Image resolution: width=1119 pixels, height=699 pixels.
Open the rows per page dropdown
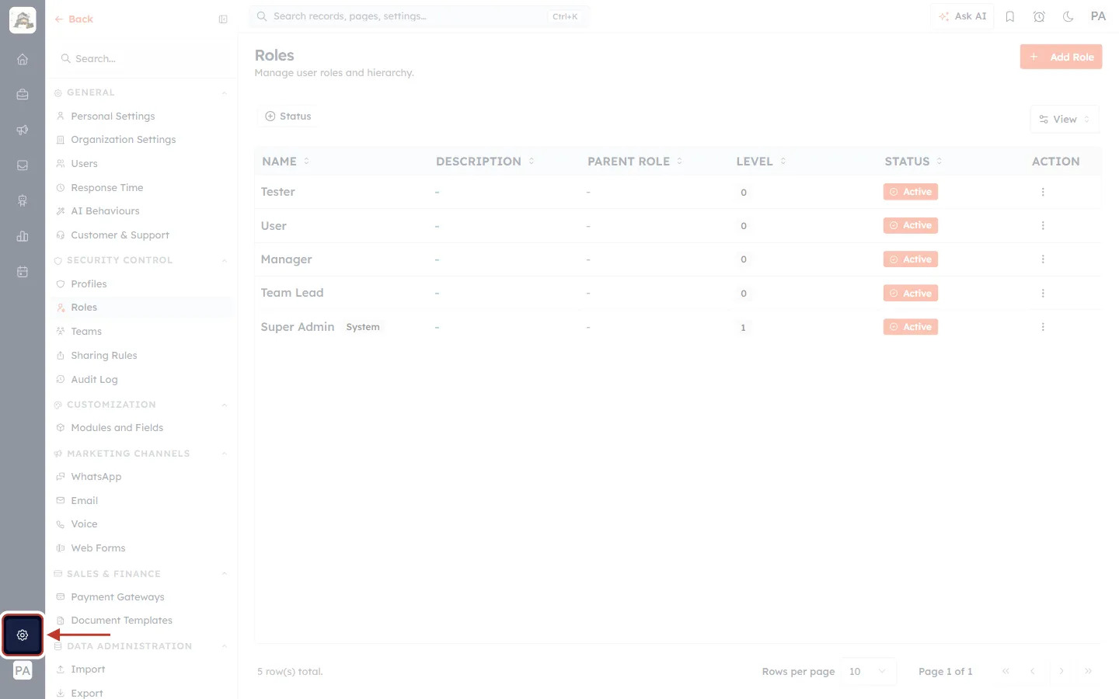868,672
